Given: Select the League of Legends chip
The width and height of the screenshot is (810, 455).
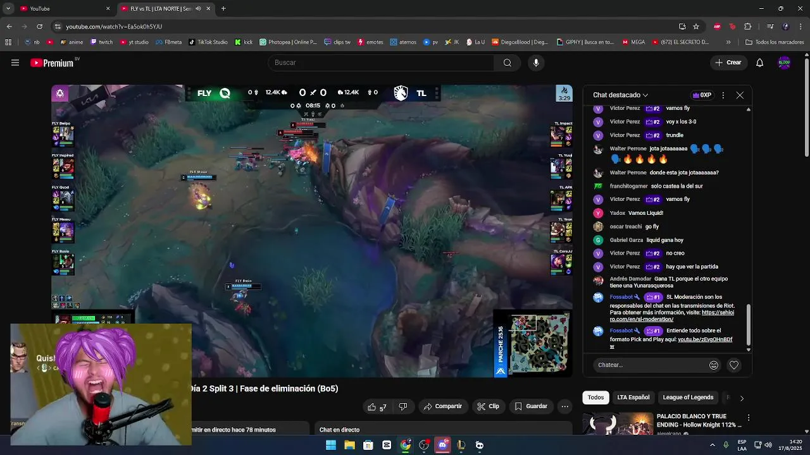Looking at the screenshot, I should (688, 397).
